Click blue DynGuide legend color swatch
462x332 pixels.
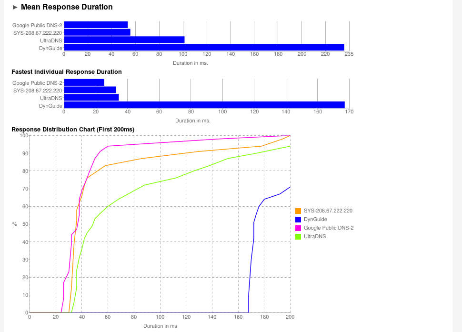(298, 219)
